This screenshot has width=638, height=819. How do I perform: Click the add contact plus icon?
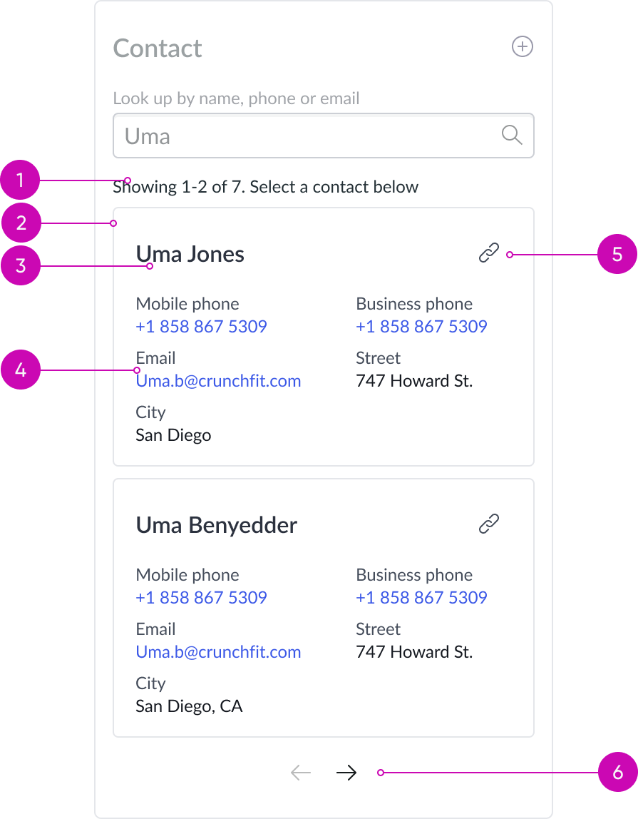click(x=523, y=47)
